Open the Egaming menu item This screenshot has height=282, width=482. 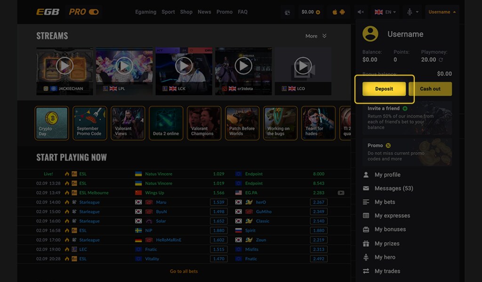(x=145, y=12)
